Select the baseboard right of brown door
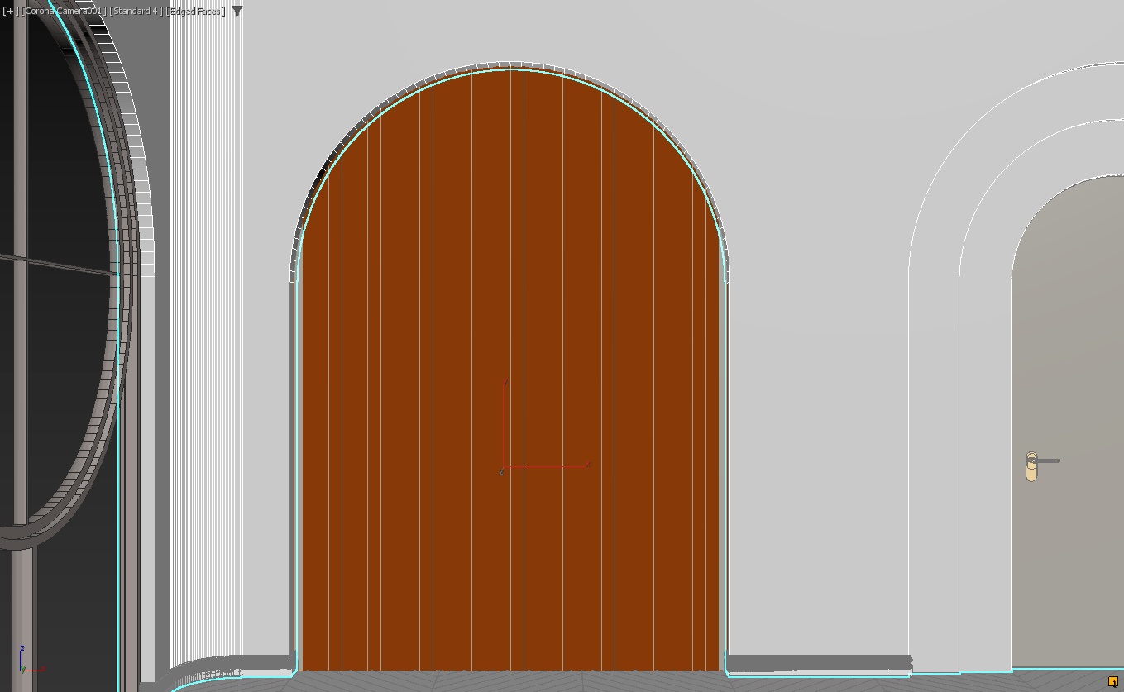The height and width of the screenshot is (692, 1124). (819, 663)
